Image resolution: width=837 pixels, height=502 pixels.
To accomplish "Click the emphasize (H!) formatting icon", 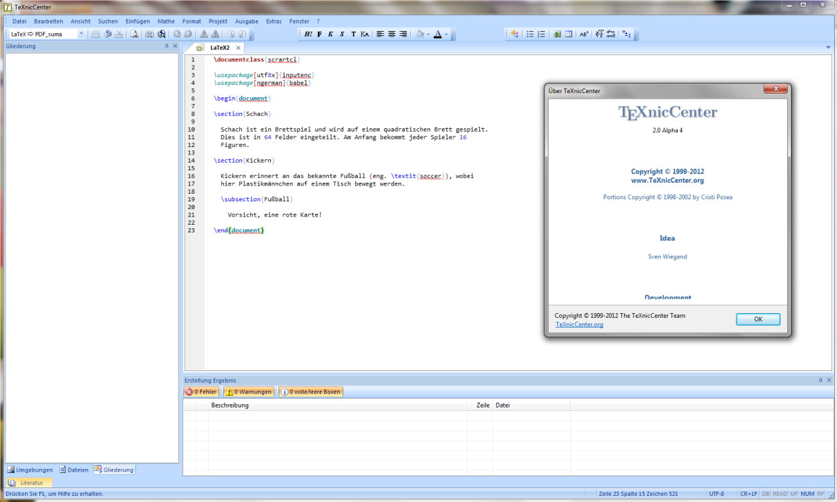I will pos(308,34).
